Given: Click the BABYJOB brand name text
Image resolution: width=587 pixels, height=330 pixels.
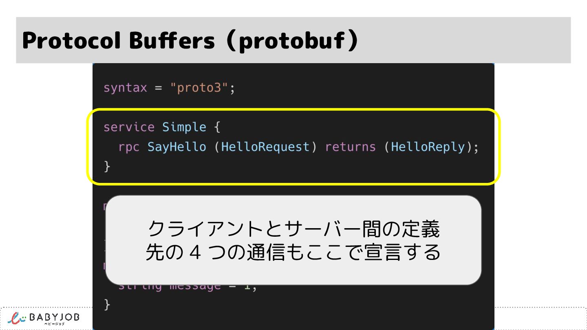Looking at the screenshot, I should point(54,317).
